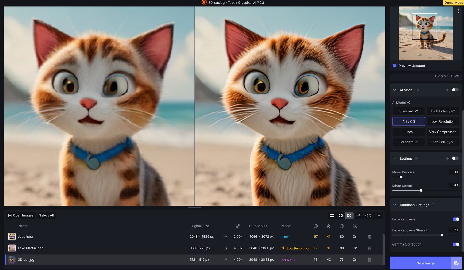Collapse the Settings panel
Viewport: 464px width, 270px height.
(394, 158)
